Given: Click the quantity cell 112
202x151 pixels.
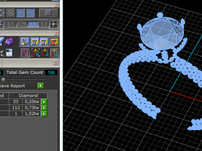Looking at the screenshot, I should click(16, 108).
